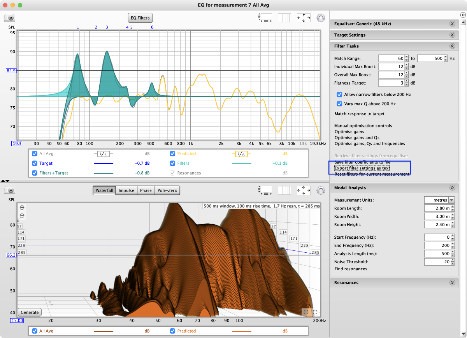Zoom out using the waterfall minus magnifier
The image size is (467, 338).
(22, 216)
